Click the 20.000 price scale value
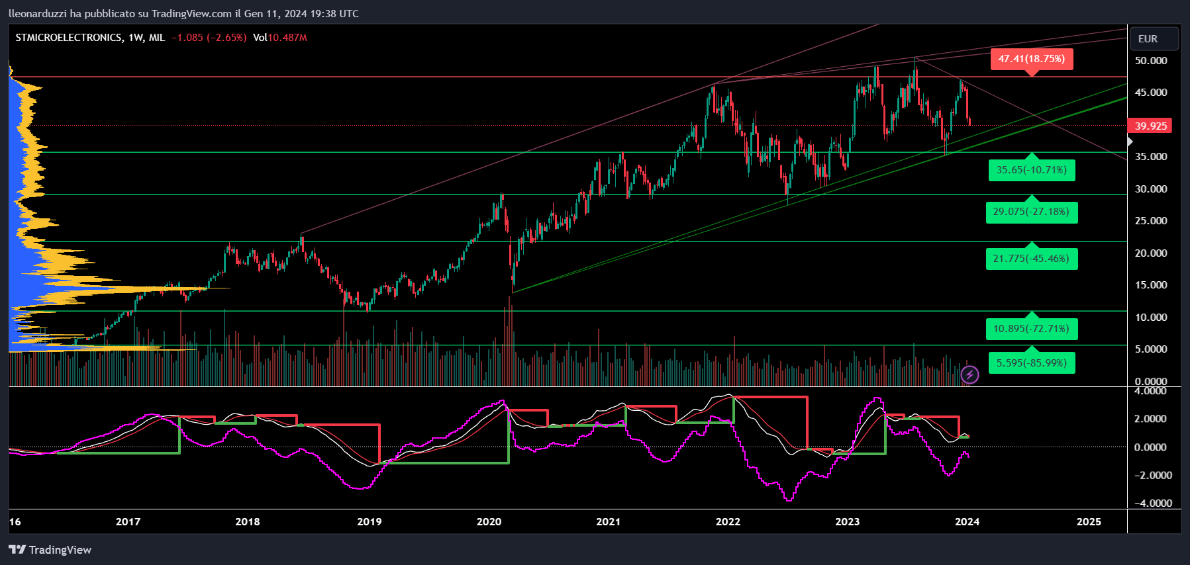Screen dimensions: 1190x565 coord(1151,253)
